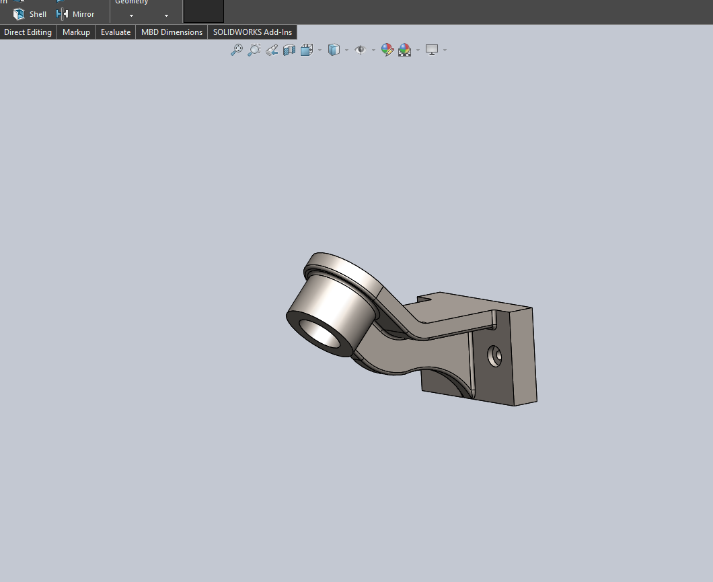This screenshot has height=582, width=713.
Task: Click the Apply Scene icon
Action: [404, 50]
